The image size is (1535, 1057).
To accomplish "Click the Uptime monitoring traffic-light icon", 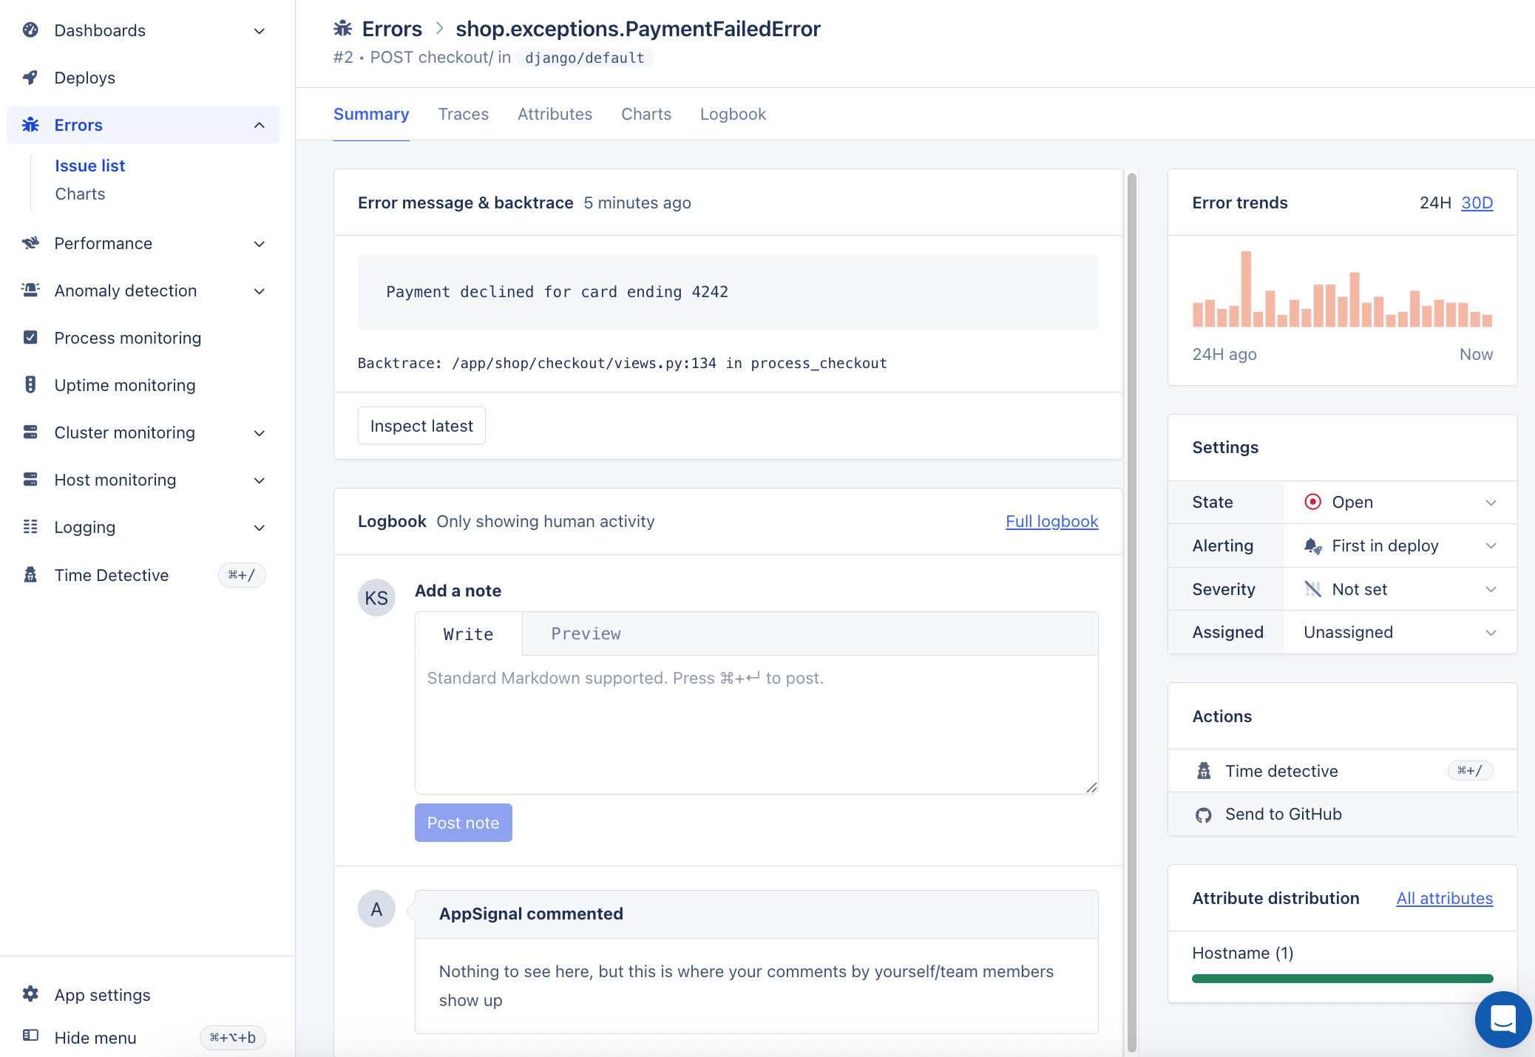I will coord(30,385).
